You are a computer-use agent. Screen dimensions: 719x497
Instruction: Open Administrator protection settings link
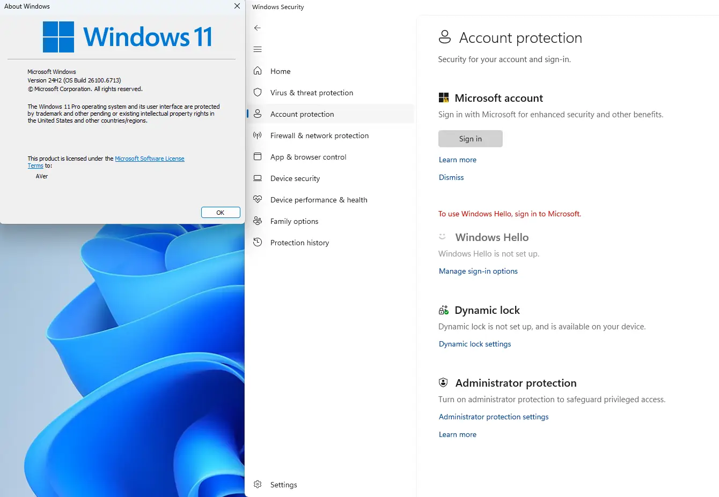(494, 417)
